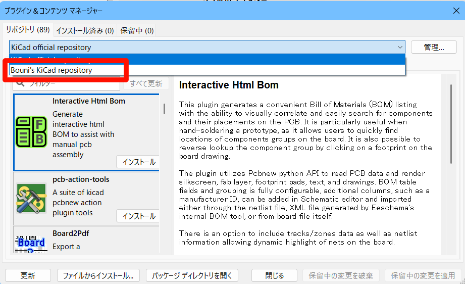Close the プラグイン＆コンテンツ マネージャー window
This screenshot has width=465, height=284.
[x=456, y=11]
